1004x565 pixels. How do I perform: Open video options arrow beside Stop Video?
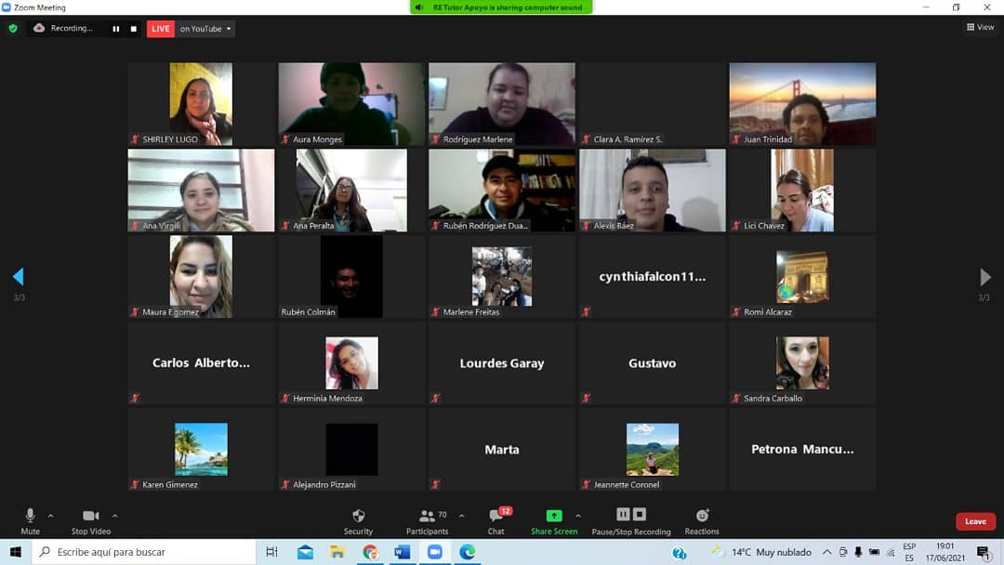[x=114, y=516]
